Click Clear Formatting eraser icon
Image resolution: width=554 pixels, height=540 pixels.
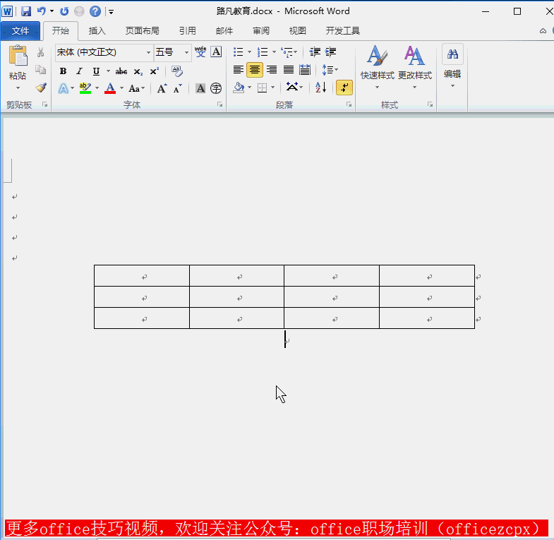[x=176, y=71]
